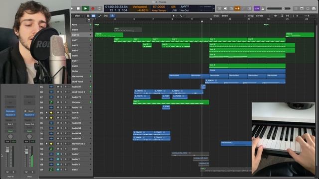Open Read automation mode on Keys strip

(29, 131)
